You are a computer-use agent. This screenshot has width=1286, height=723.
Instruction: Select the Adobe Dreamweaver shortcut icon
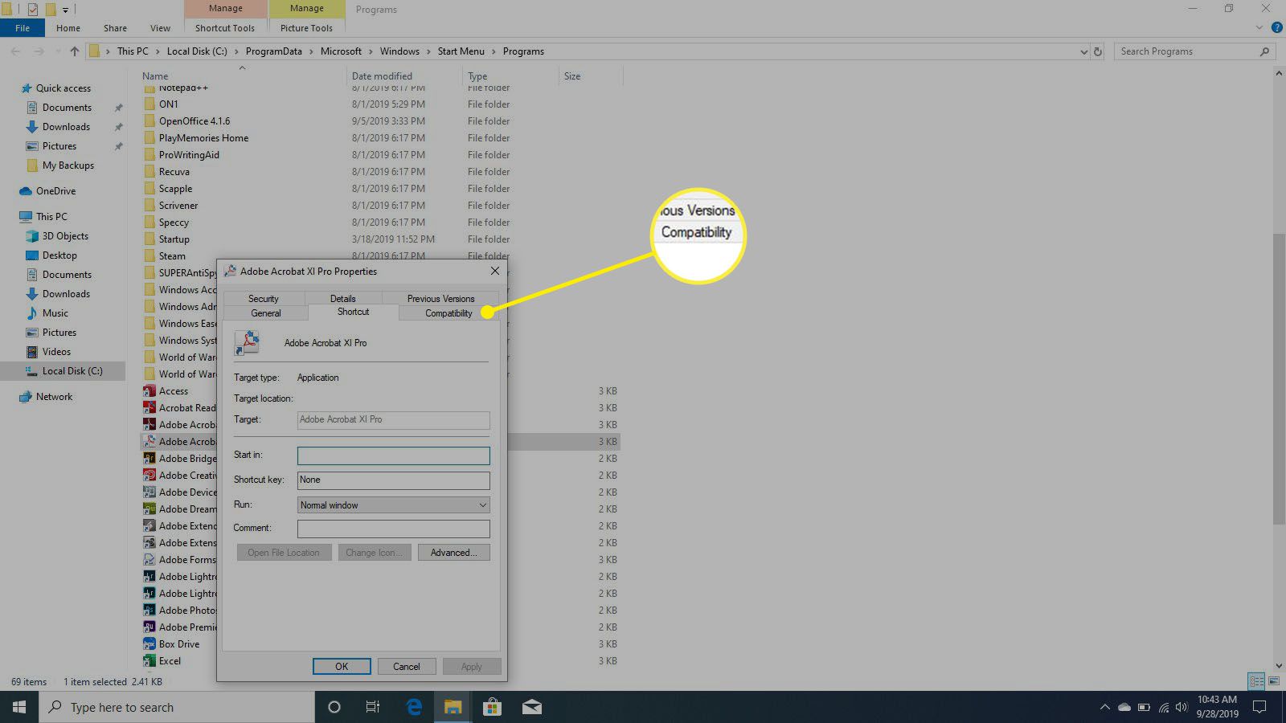(x=149, y=509)
